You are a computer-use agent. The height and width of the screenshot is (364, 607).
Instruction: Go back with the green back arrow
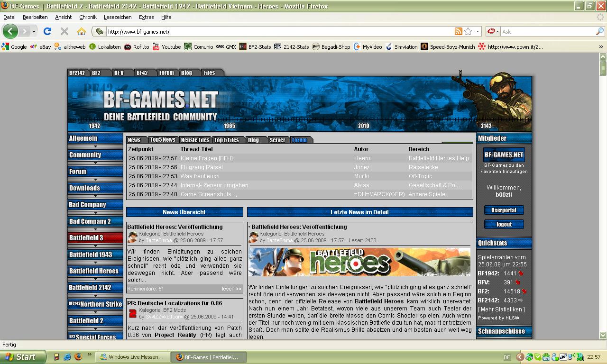coord(10,31)
